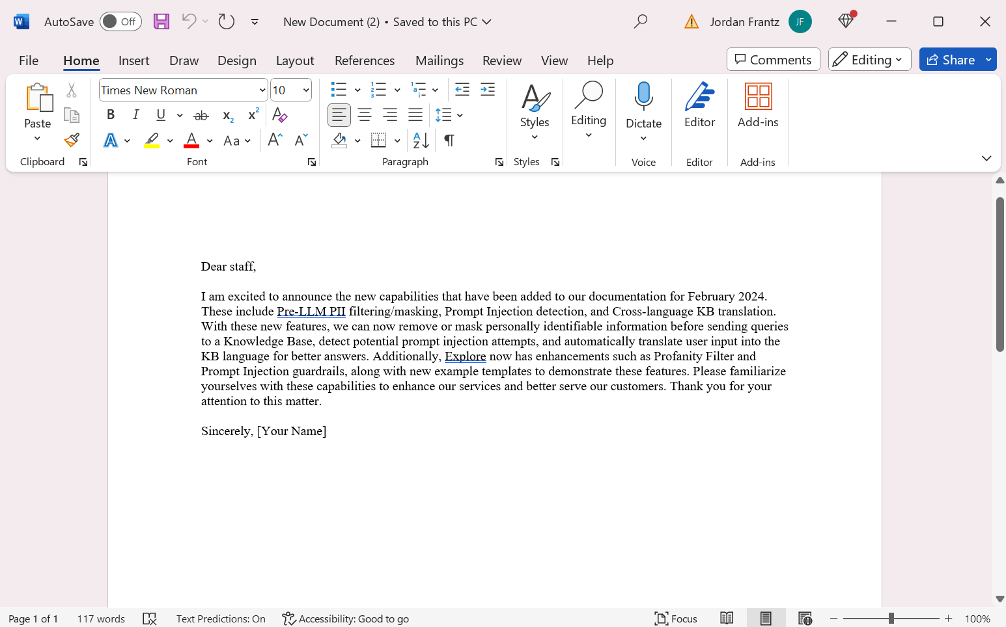The height and width of the screenshot is (627, 1006).
Task: Switch to Web Layout view
Action: pos(805,619)
